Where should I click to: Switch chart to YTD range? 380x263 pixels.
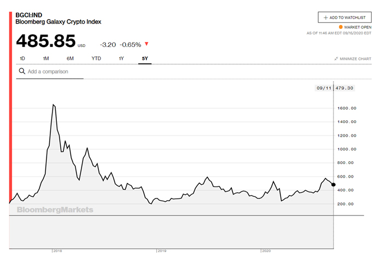[96, 59]
